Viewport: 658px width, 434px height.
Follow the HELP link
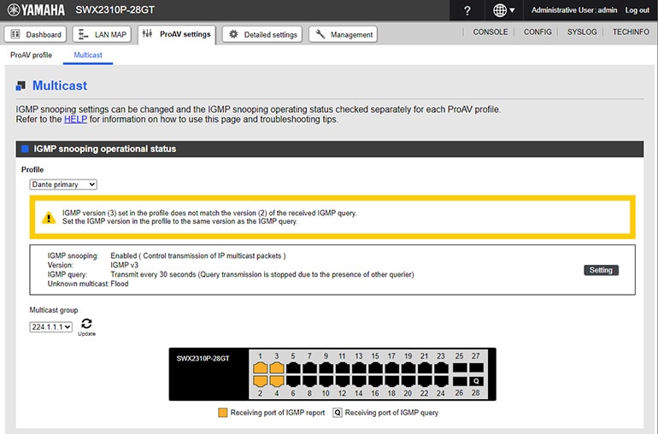[75, 120]
